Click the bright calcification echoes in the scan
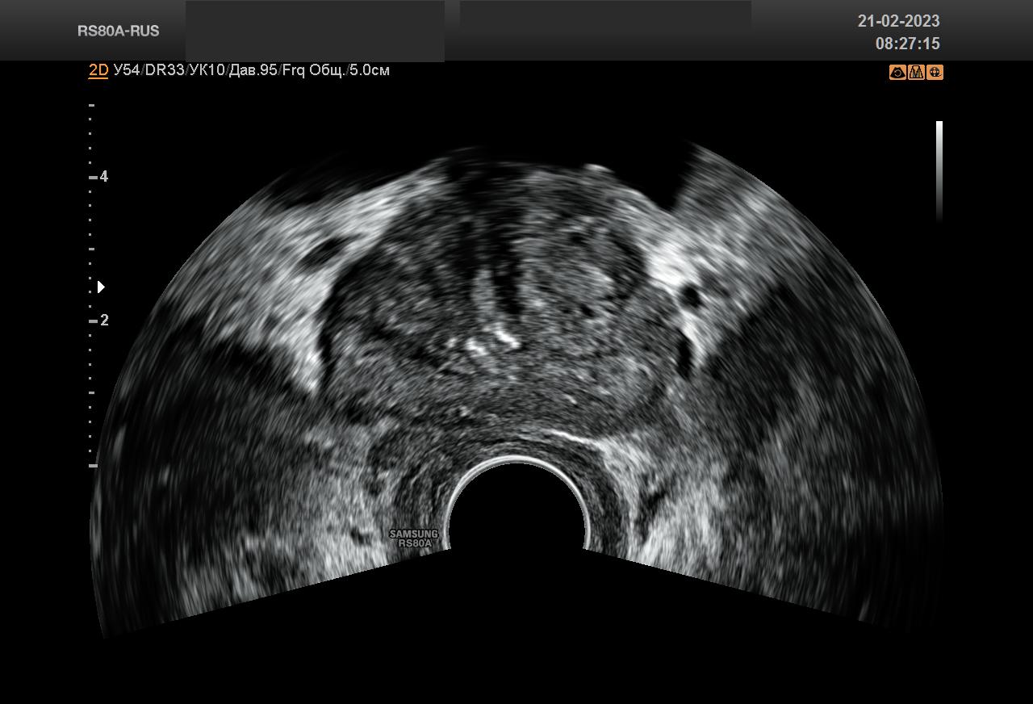Screen dimensions: 1033x704 pos(492,342)
